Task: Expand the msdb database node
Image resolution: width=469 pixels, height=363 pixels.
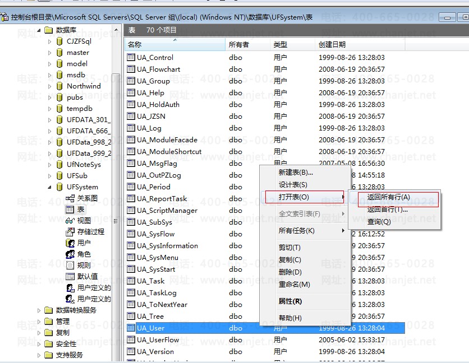Action: point(50,75)
